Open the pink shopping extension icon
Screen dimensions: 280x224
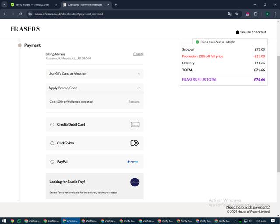[x=248, y=14]
